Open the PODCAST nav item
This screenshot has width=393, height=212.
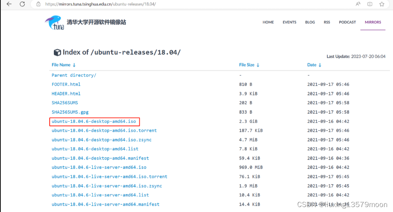pyautogui.click(x=348, y=22)
